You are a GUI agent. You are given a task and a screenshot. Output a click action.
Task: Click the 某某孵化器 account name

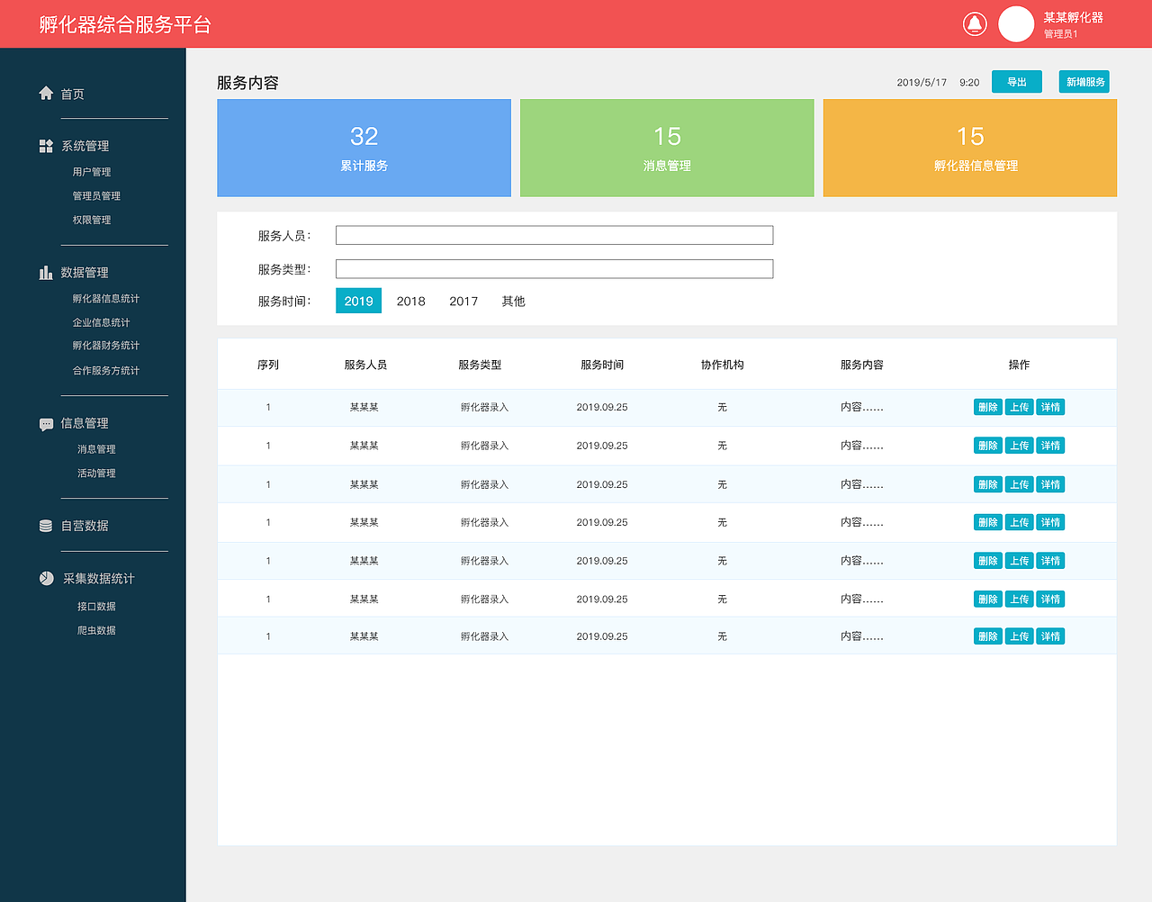point(1074,17)
